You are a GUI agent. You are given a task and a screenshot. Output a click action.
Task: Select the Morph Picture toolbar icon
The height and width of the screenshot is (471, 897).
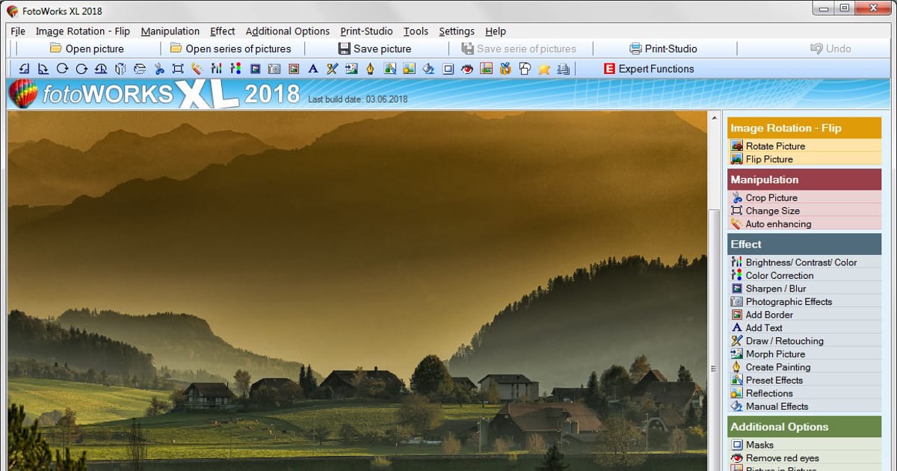pos(350,68)
